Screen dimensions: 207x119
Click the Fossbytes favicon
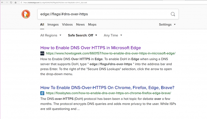[42, 93]
